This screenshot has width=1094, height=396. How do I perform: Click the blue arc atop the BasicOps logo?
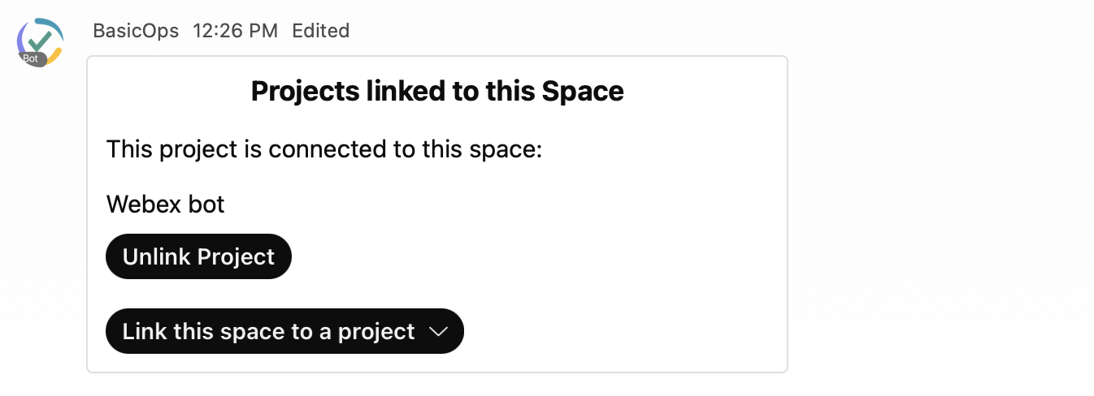tap(50, 27)
